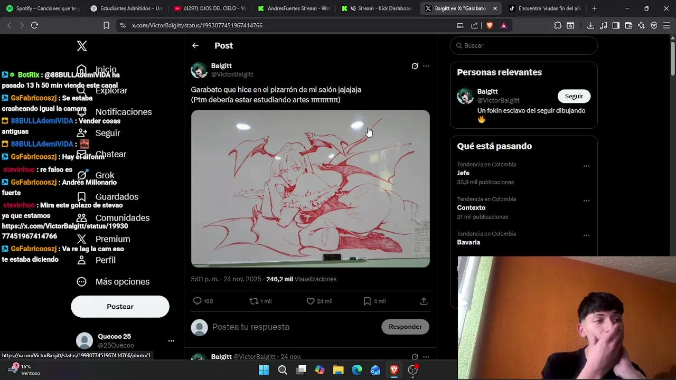Open options for Jefe trend

click(x=586, y=166)
